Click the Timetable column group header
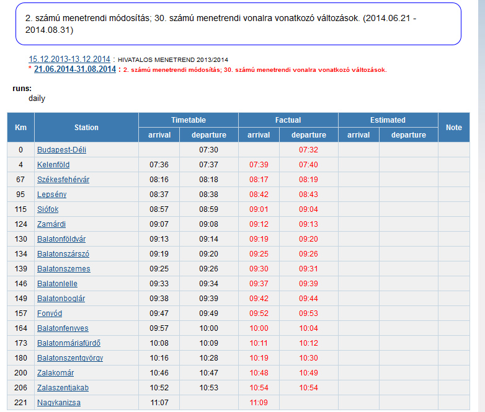The image size is (485, 412). (x=189, y=120)
